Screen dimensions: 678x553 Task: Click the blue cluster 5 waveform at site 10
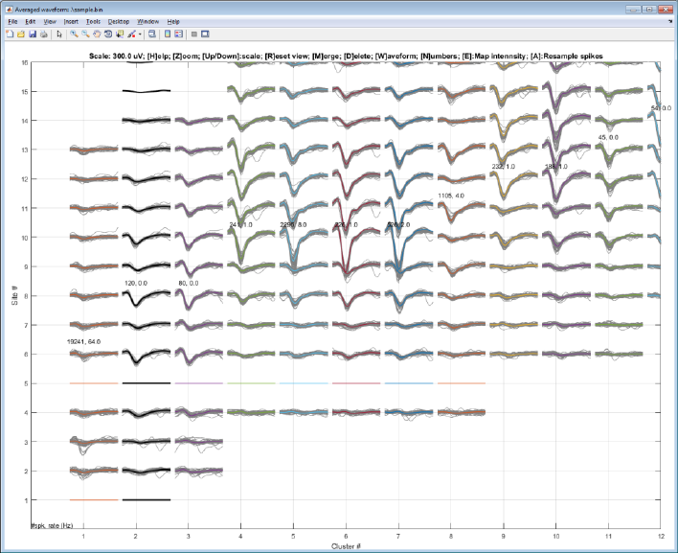pyautogui.click(x=305, y=243)
